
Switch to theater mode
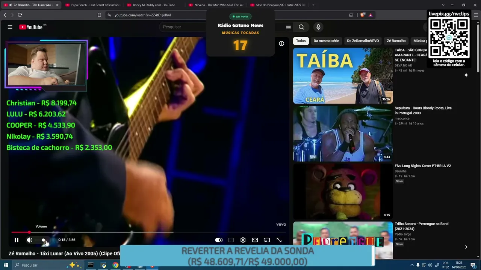tap(255, 240)
